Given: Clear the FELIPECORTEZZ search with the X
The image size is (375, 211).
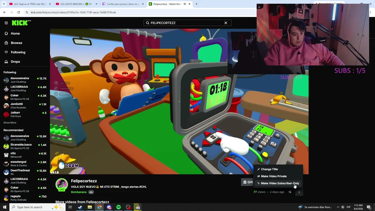Looking at the screenshot, I should [226, 23].
